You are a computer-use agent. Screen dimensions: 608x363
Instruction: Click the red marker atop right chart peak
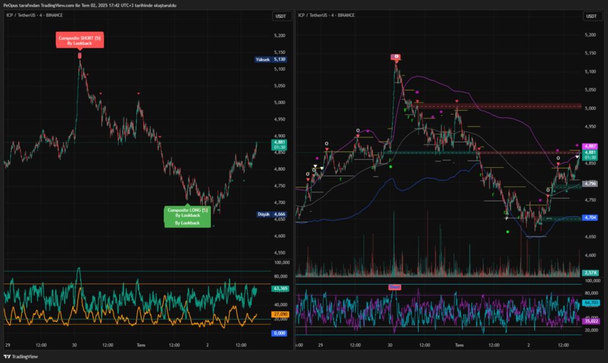coord(396,57)
